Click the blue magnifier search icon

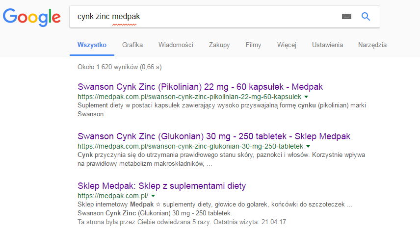366,16
